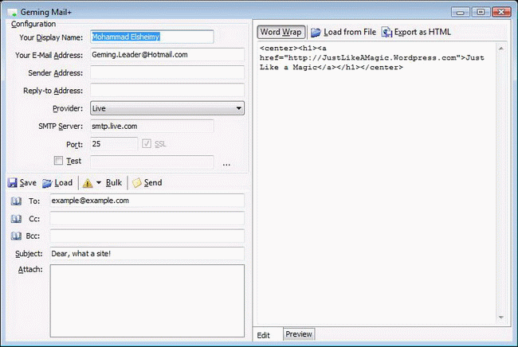The height and width of the screenshot is (347, 518).
Task: Toggle Word Wrap in editor
Action: coord(281,32)
